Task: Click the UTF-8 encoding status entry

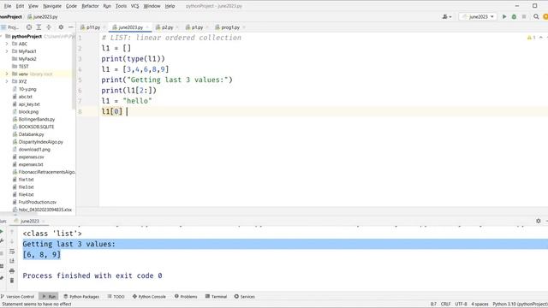Action: (x=461, y=305)
